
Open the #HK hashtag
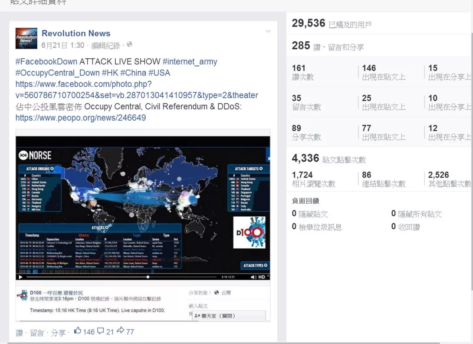[110, 73]
